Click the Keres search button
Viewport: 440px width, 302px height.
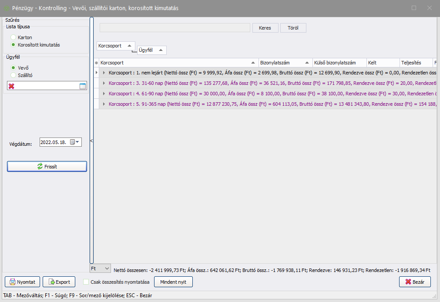point(265,28)
